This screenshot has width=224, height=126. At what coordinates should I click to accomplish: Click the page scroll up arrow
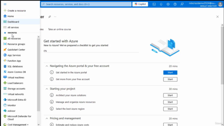(222, 25)
